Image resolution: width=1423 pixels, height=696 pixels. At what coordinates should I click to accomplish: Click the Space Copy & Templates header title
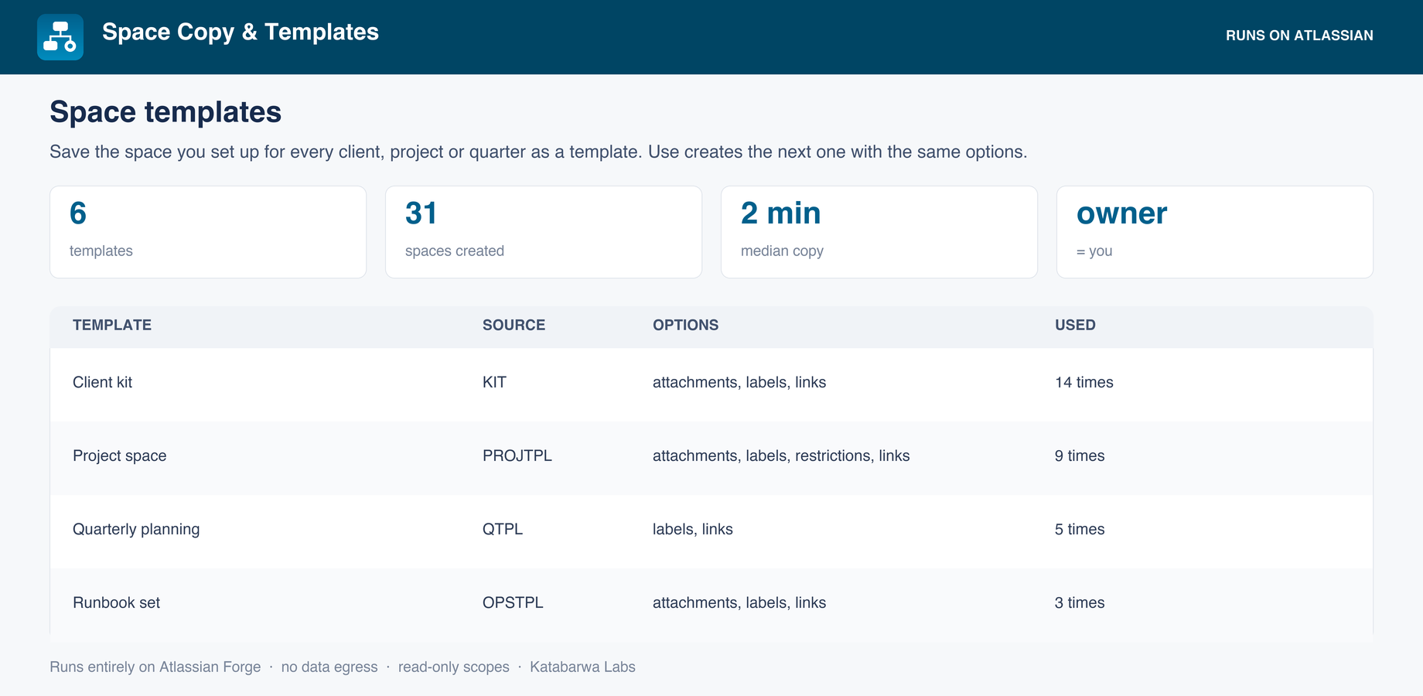click(x=241, y=32)
